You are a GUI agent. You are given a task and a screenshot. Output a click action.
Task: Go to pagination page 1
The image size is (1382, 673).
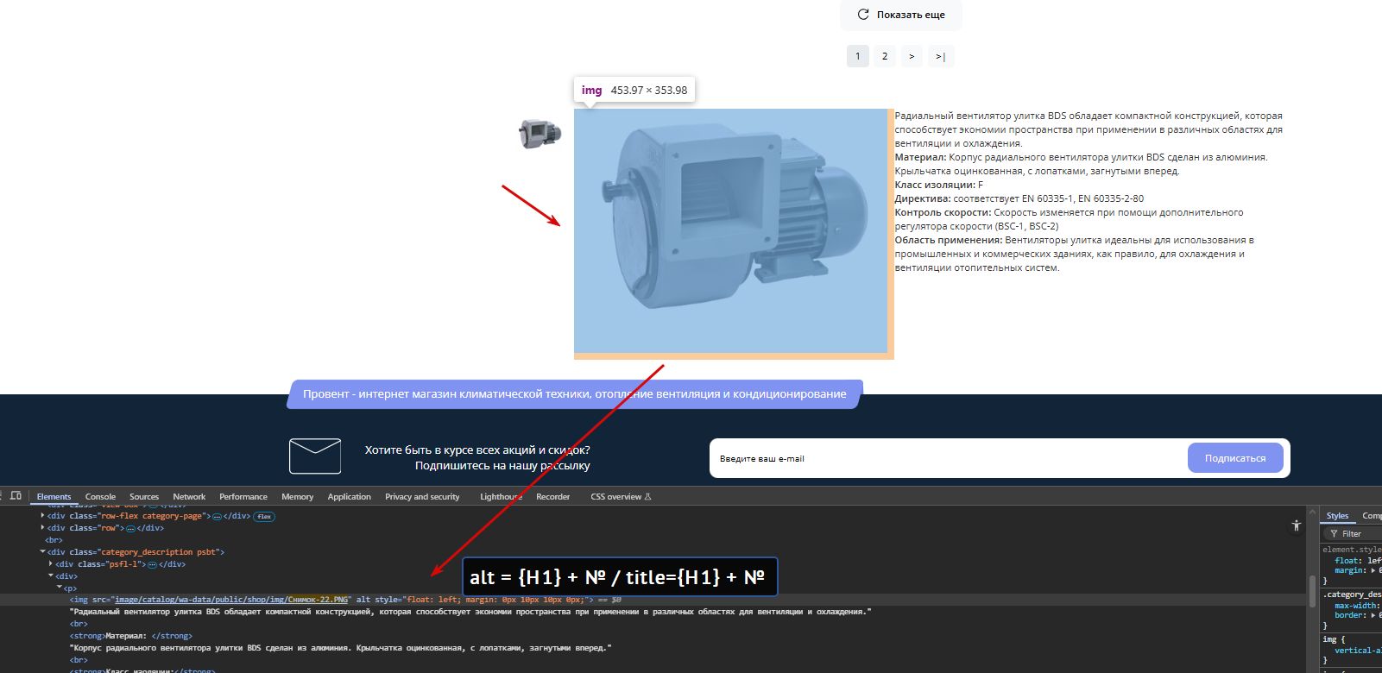coord(857,56)
